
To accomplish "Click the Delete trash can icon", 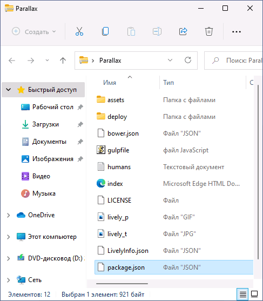I will pos(208,31).
